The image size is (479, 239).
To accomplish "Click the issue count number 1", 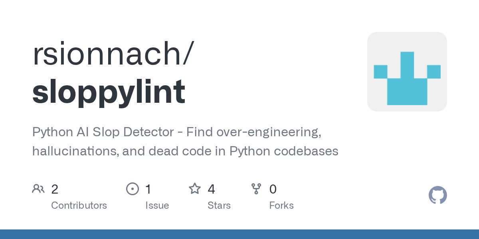I will (x=148, y=189).
